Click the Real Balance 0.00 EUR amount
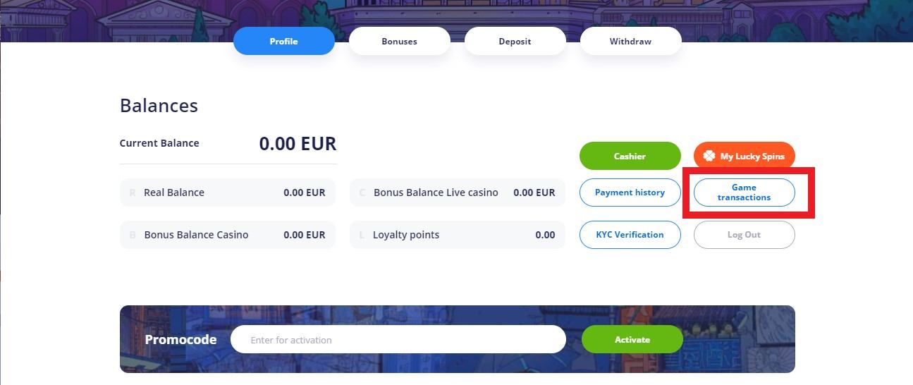Image resolution: width=913 pixels, height=385 pixels. pos(304,192)
